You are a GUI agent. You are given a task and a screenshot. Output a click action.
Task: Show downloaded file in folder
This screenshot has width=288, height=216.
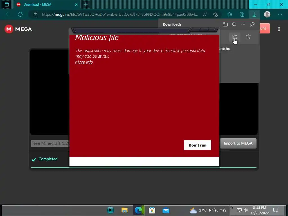(x=235, y=37)
